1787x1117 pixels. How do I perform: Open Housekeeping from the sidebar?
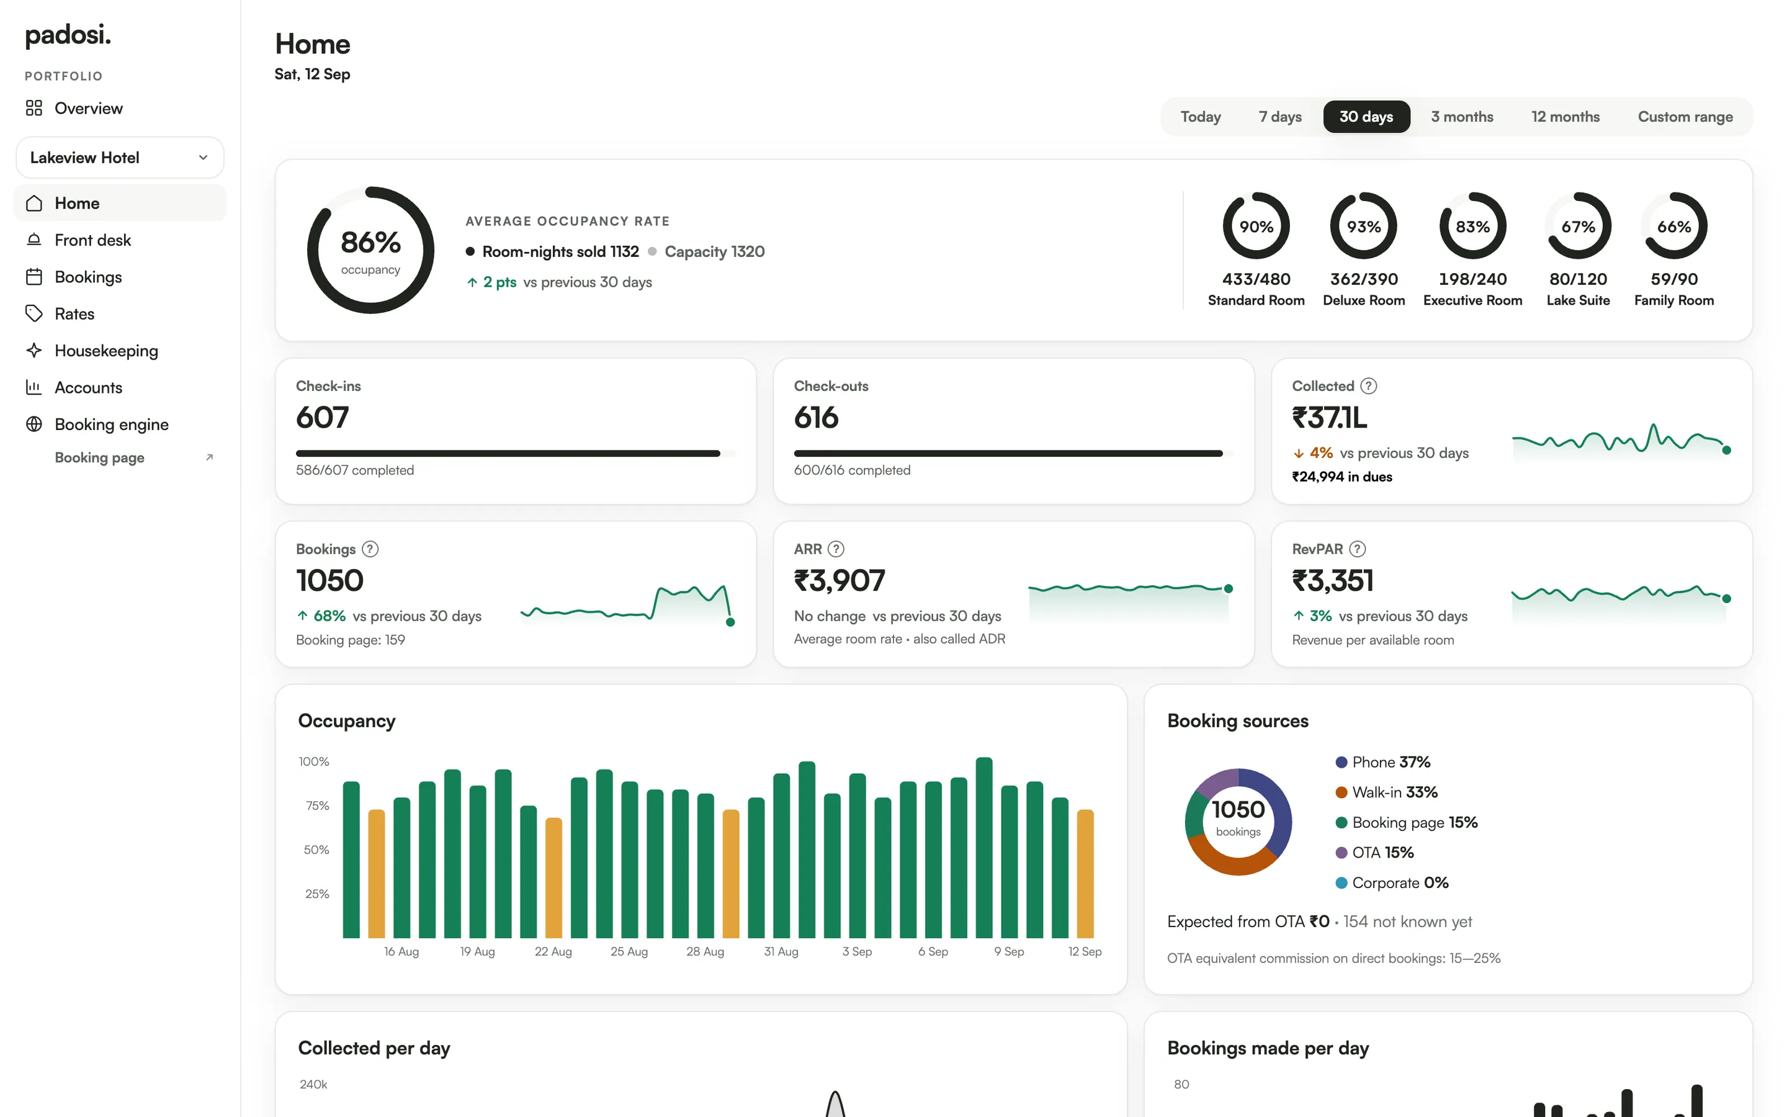point(120,350)
